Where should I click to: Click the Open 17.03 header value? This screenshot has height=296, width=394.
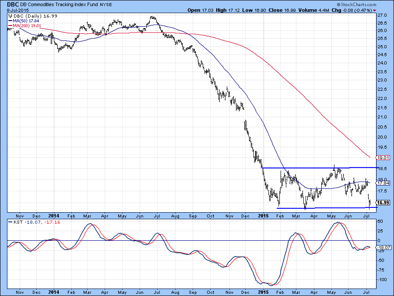(x=201, y=11)
